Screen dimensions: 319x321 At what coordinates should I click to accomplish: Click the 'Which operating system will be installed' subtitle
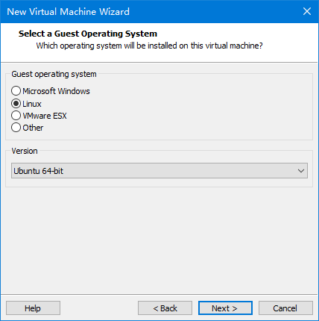(x=149, y=46)
